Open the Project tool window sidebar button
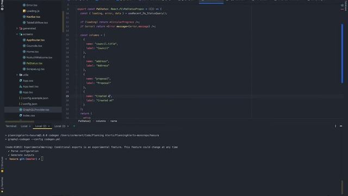348x196 pixels. point(2,5)
